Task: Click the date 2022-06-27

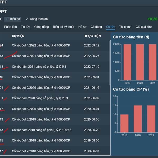Action: pyautogui.click(x=92, y=56)
